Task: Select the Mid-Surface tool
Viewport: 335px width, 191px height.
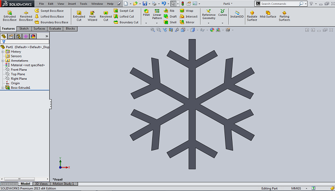Action: click(268, 14)
